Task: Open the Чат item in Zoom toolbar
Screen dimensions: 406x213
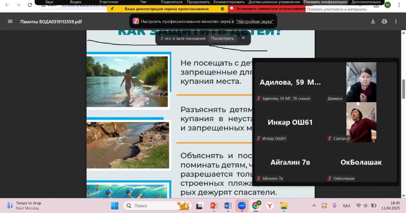Action: 143,2
